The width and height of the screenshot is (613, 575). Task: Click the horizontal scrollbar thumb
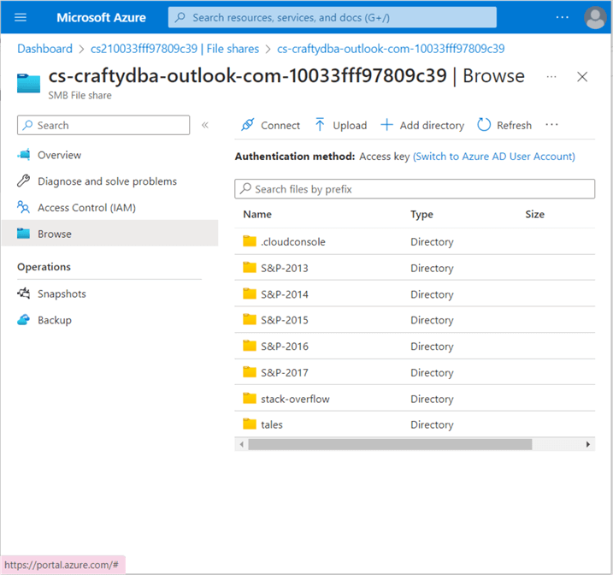[x=390, y=444]
